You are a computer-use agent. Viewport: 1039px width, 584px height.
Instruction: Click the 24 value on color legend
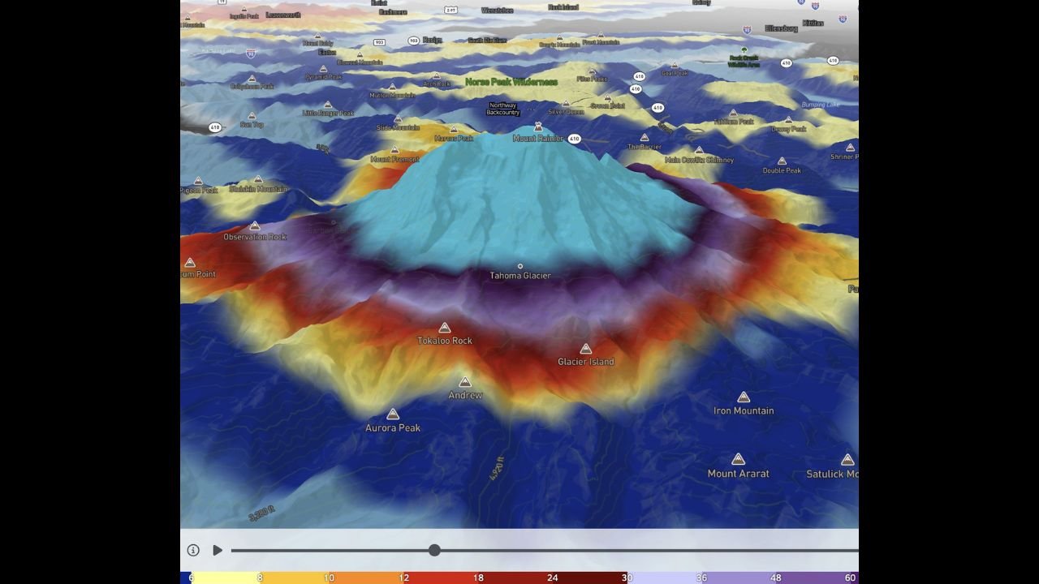[552, 578]
